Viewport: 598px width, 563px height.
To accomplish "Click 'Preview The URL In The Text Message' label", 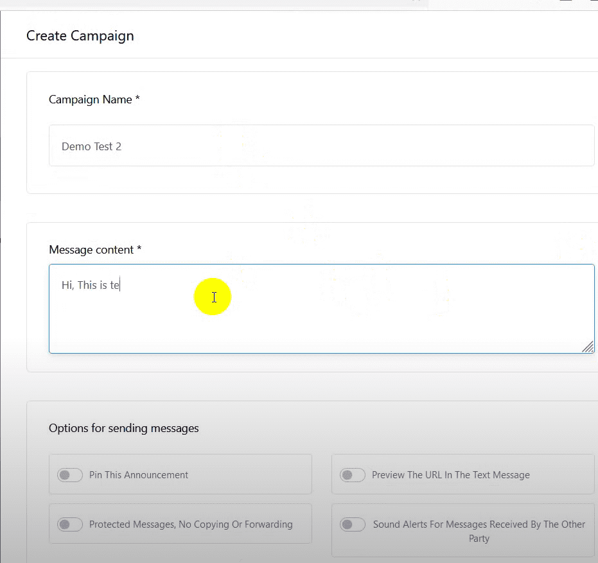I will pos(450,475).
